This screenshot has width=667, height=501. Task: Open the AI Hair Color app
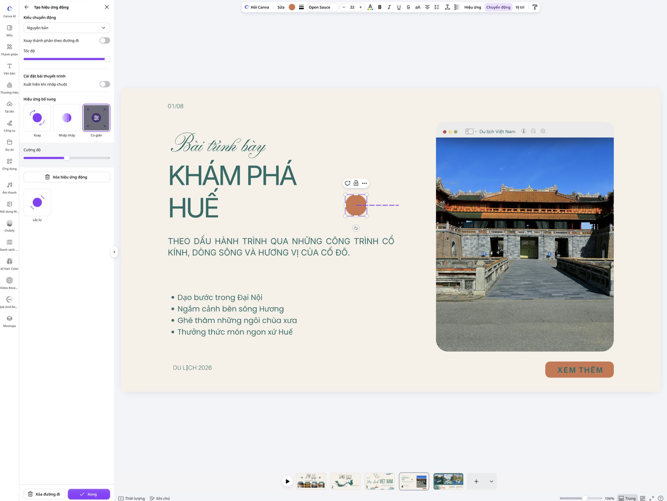click(x=10, y=264)
